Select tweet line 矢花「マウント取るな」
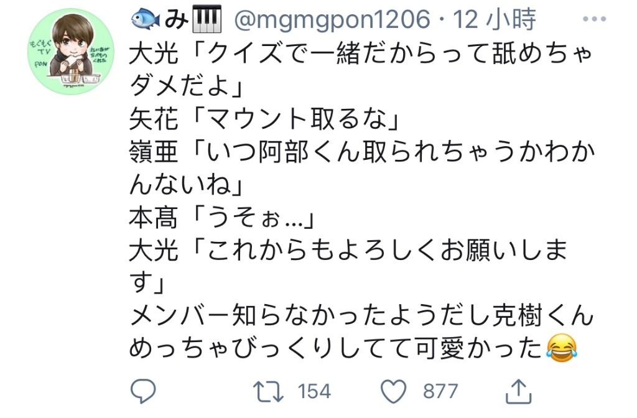Viewport: 637px width, 418px height. (x=264, y=119)
